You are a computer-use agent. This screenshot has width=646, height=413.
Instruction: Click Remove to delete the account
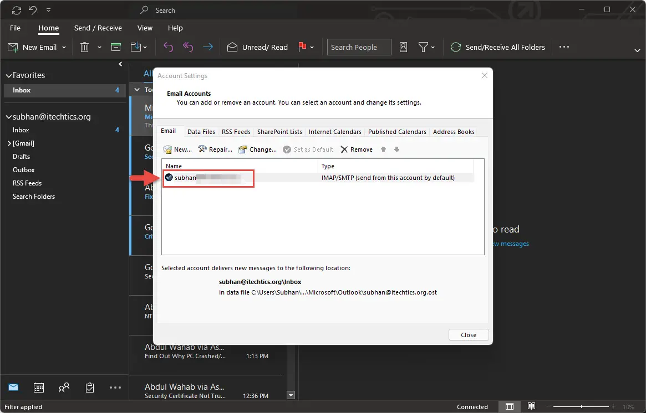(x=357, y=149)
